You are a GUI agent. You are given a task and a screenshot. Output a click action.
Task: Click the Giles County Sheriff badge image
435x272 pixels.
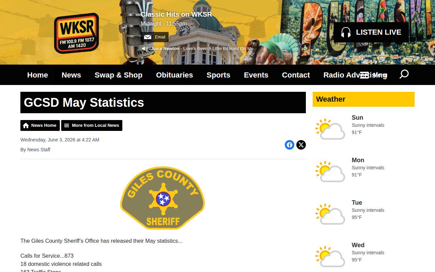click(x=163, y=198)
